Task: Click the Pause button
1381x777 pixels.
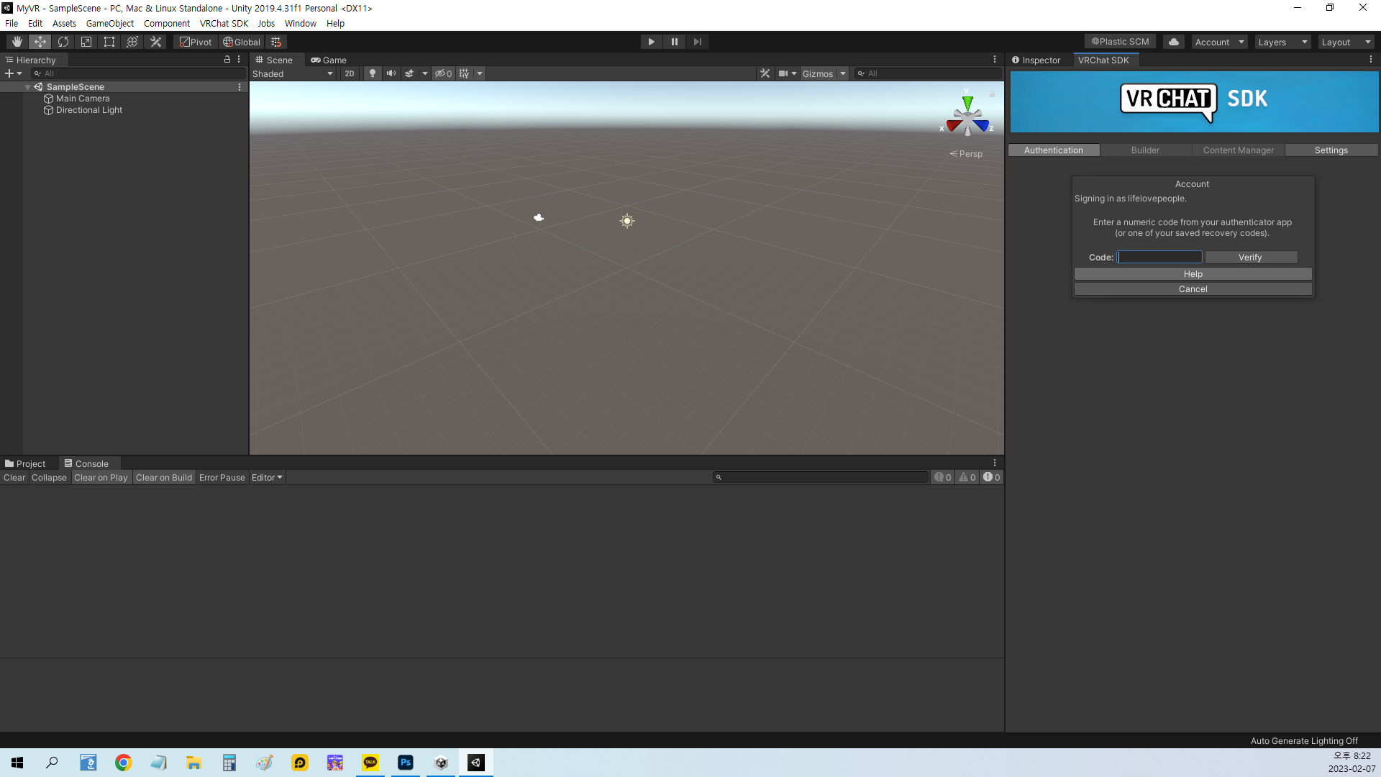Action: tap(674, 42)
